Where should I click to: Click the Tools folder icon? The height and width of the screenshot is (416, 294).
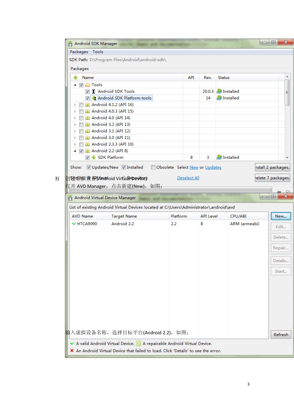[x=88, y=85]
